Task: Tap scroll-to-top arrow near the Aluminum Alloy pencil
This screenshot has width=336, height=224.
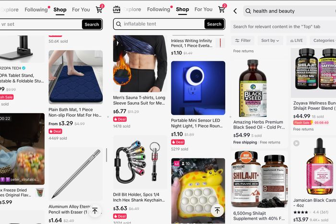Action: click(95, 211)
